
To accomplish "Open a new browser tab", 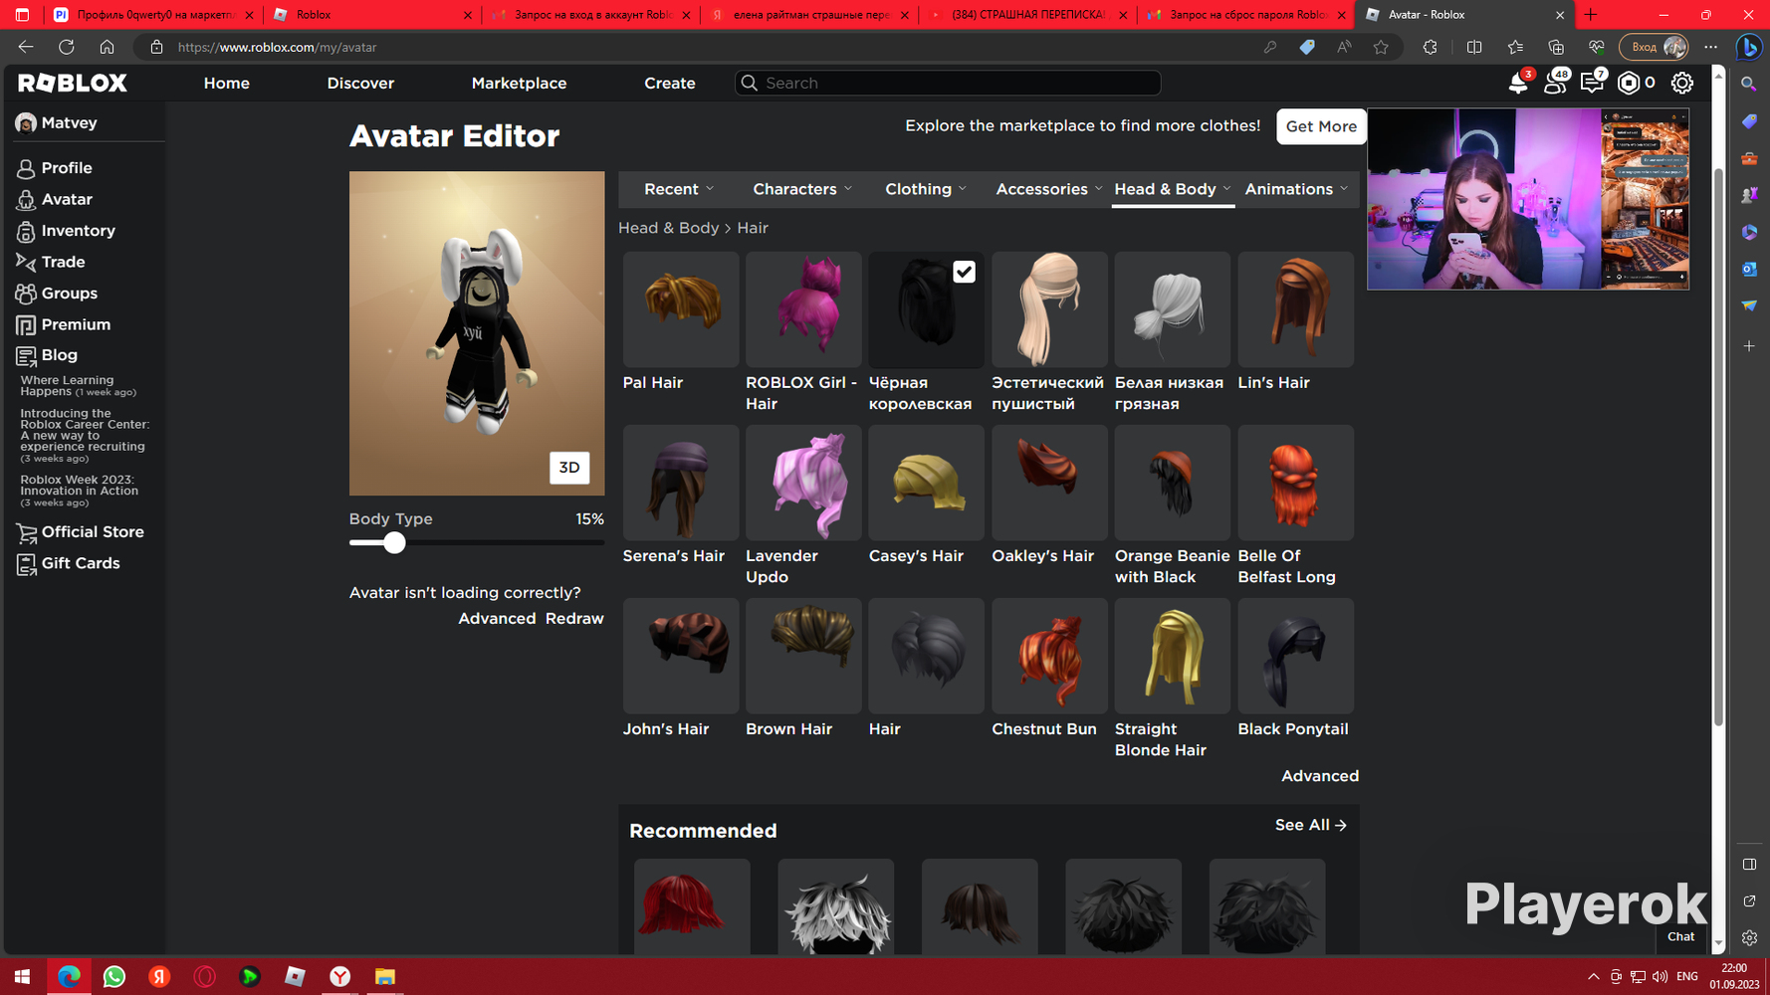I will [1591, 15].
